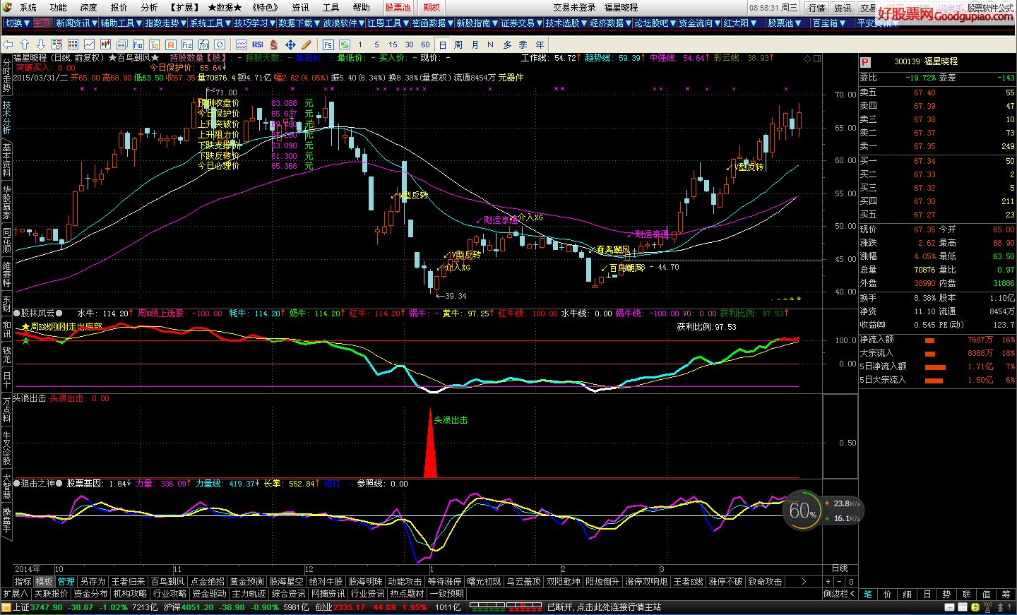Select the blue four-way move arrows icon

pyautogui.click(x=290, y=44)
